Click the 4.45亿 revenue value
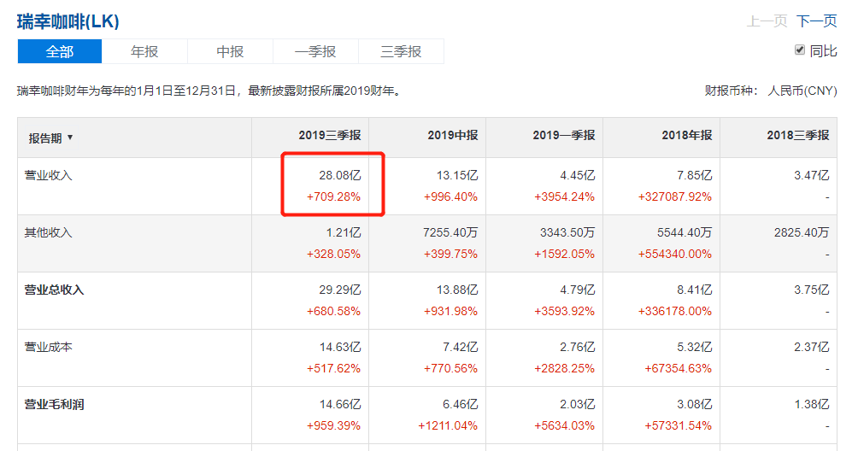Viewport: 858px width, 451px height. pos(578,175)
